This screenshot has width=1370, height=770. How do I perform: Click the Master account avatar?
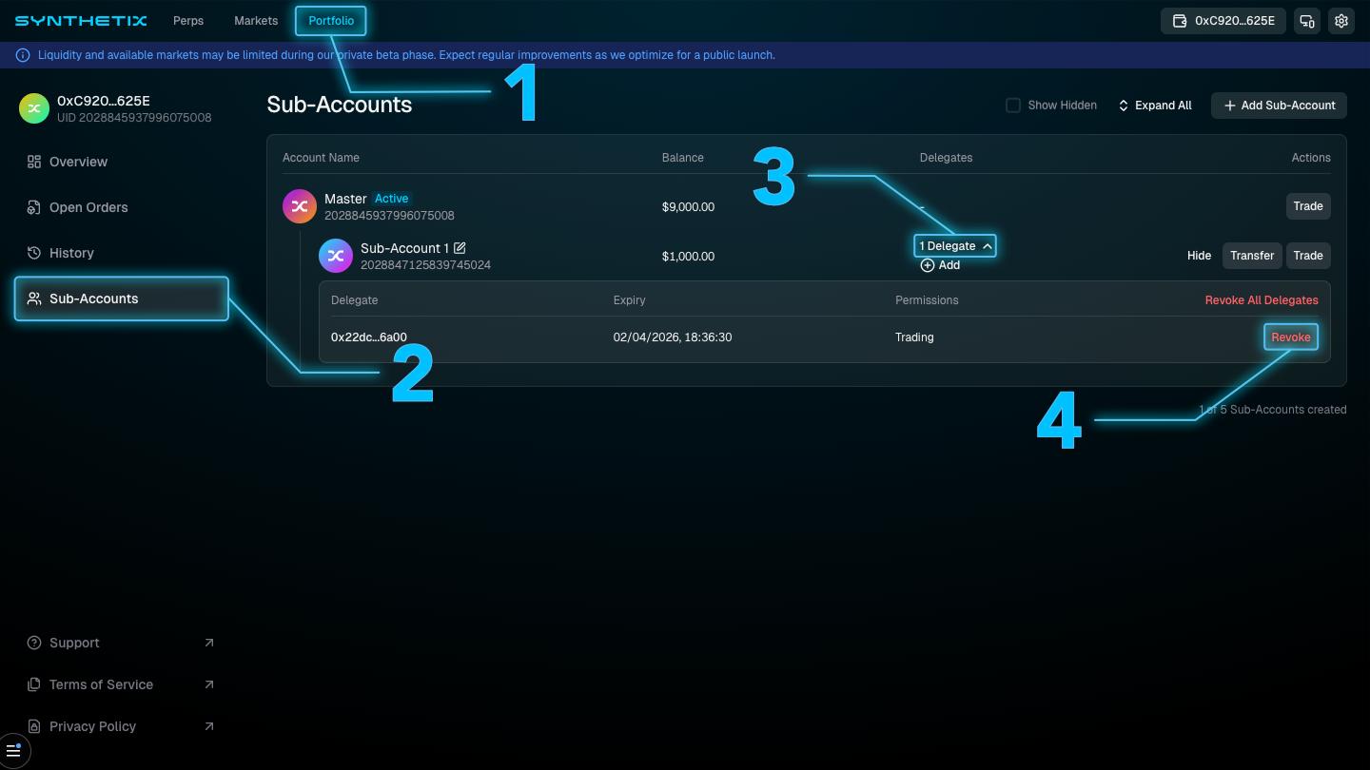(x=300, y=205)
